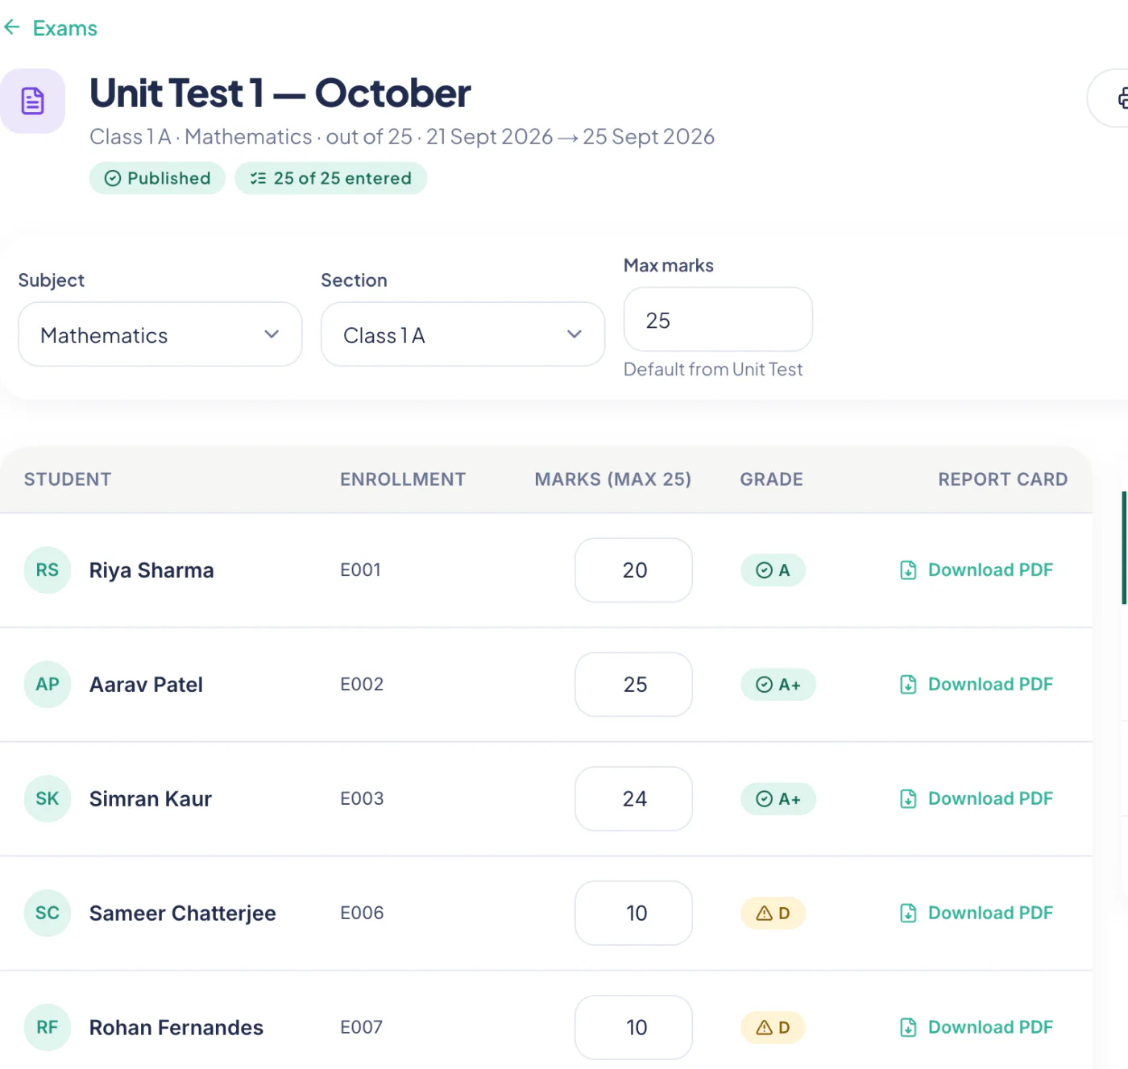Viewport: 1128px width, 1069px height.
Task: Download PDF report card for Simran Kaur
Action: click(977, 799)
